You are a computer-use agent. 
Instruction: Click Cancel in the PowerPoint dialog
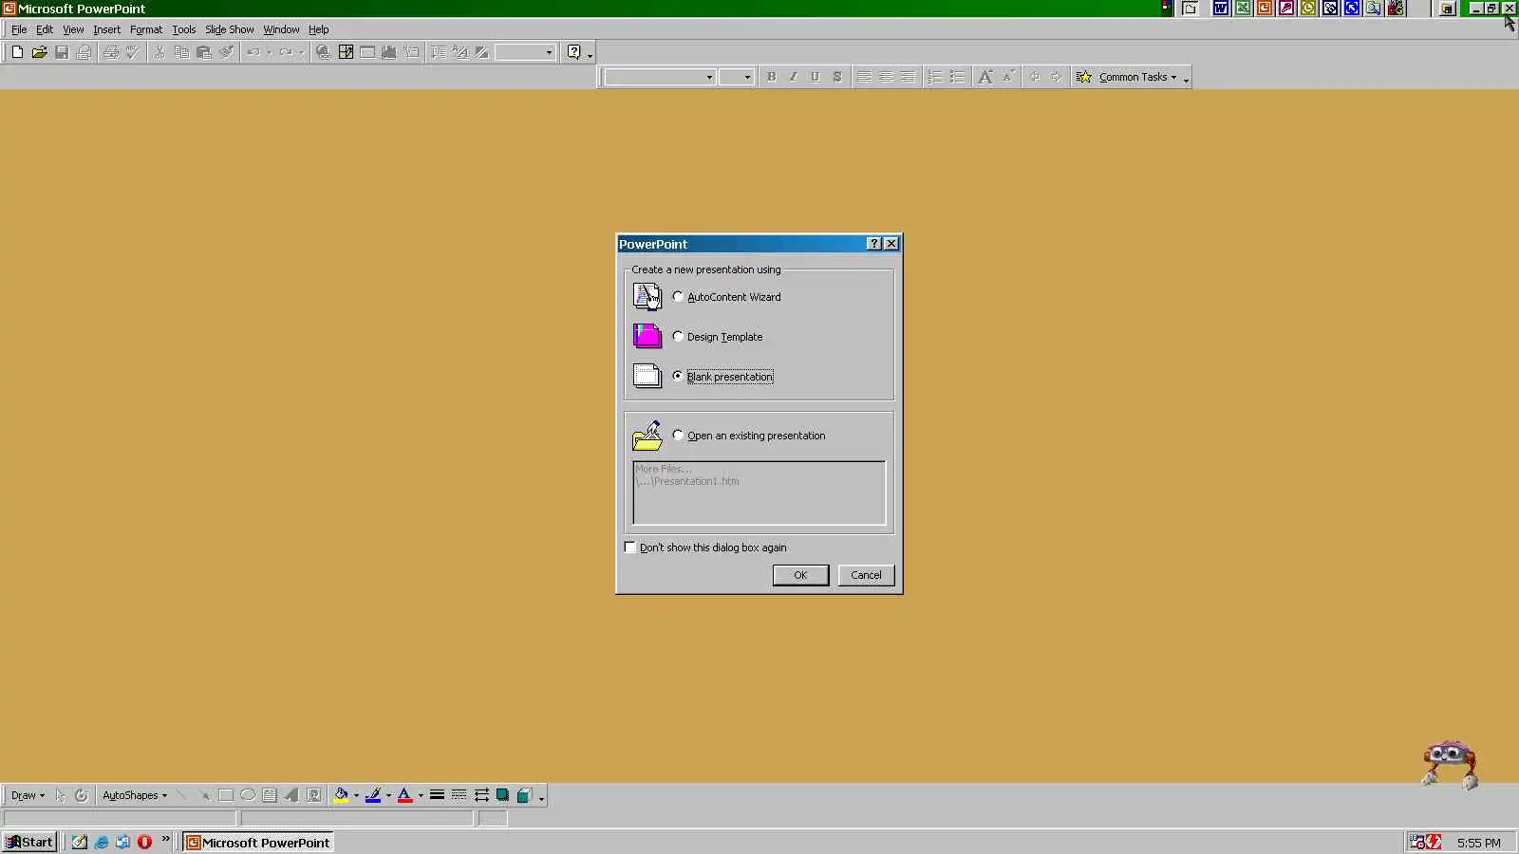point(866,575)
